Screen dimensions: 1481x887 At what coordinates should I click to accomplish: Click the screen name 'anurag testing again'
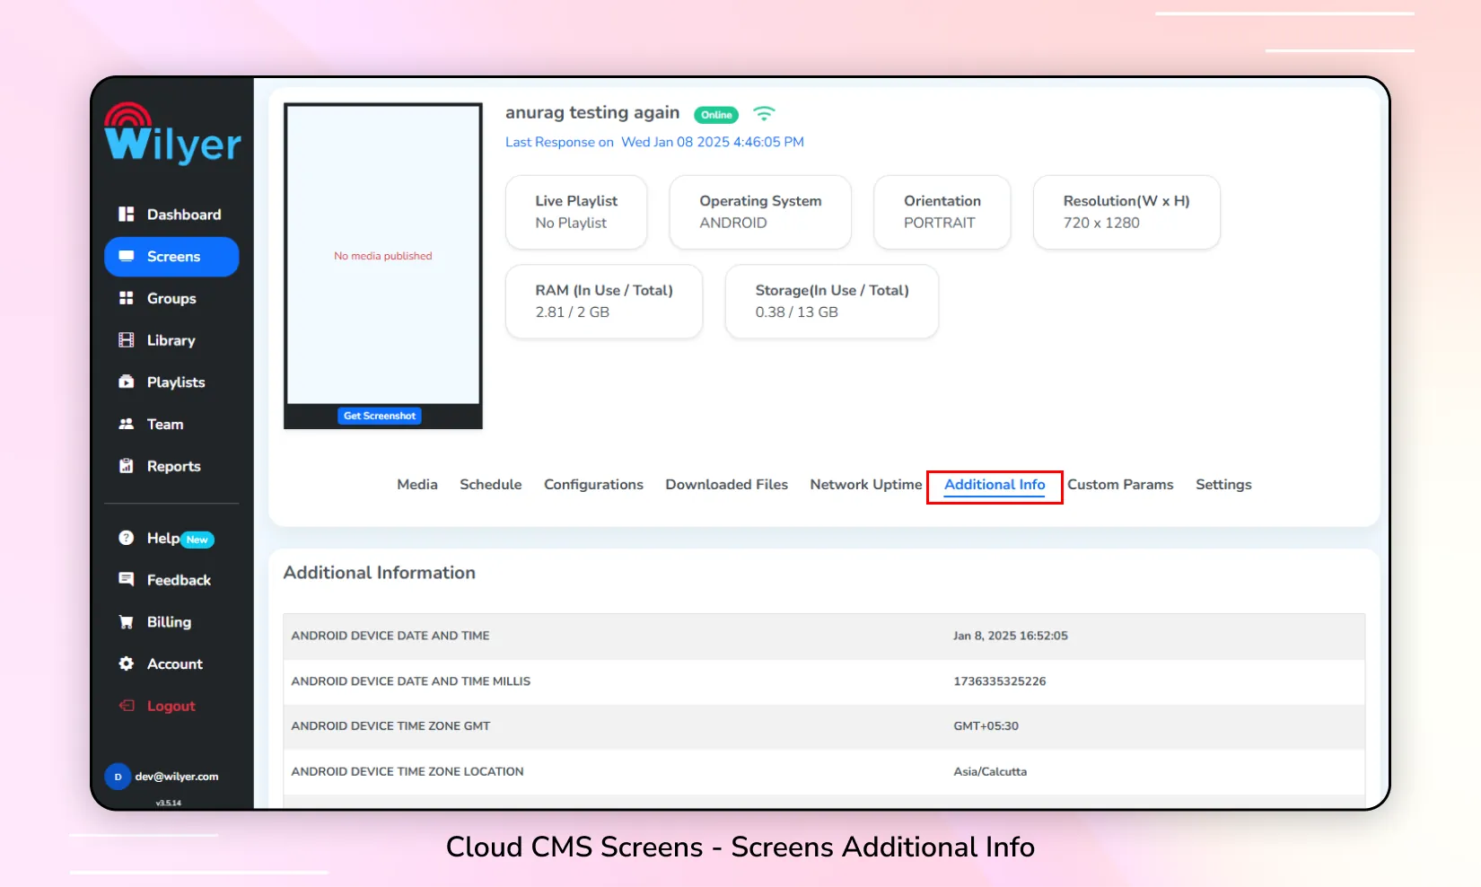pos(592,113)
